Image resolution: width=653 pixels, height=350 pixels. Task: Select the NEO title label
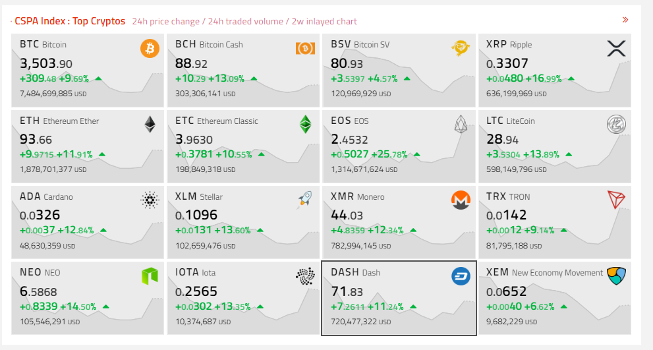tap(40, 272)
